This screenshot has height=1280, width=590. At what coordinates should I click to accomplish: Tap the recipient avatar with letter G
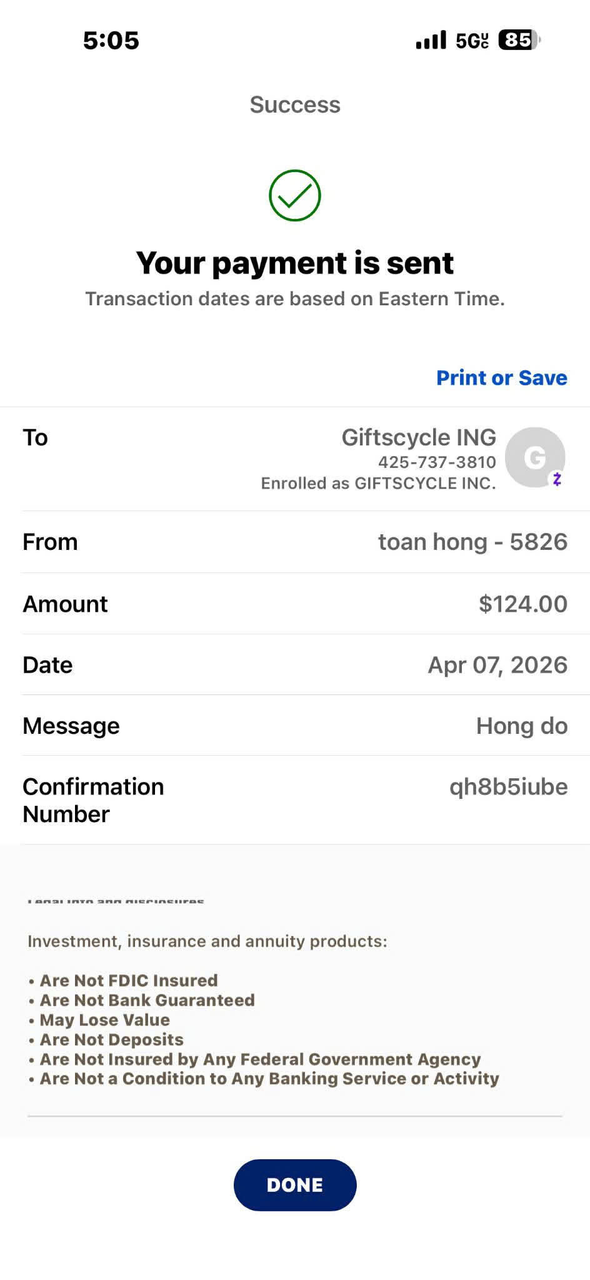535,457
